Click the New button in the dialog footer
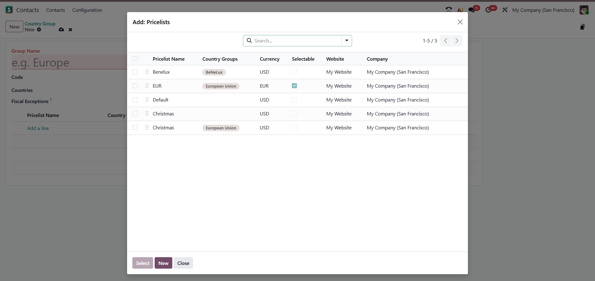The image size is (595, 281). coord(163,263)
